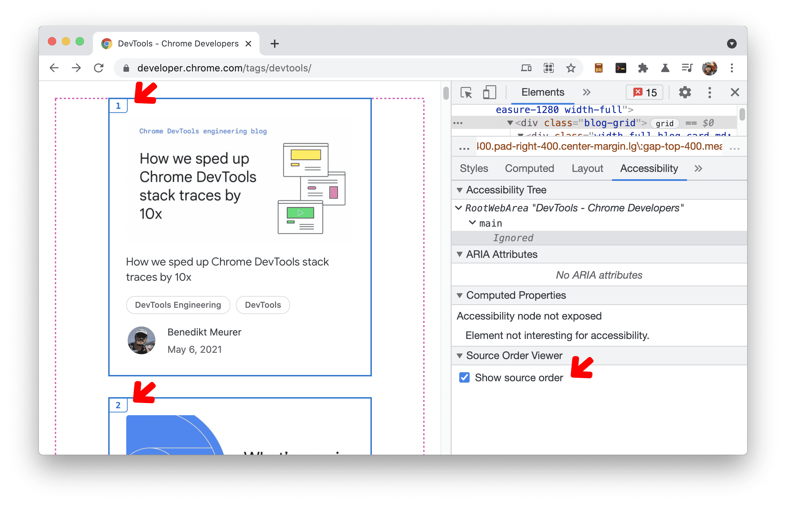Open the Computed panel tab

pyautogui.click(x=528, y=168)
